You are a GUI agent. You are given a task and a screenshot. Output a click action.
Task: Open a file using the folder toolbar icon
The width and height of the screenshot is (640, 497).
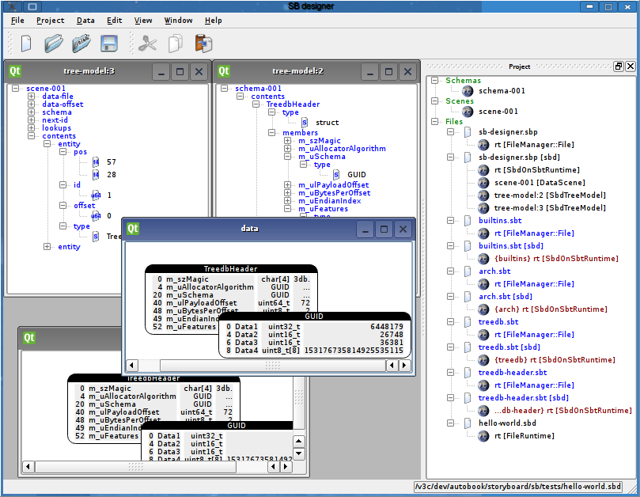pyautogui.click(x=53, y=44)
